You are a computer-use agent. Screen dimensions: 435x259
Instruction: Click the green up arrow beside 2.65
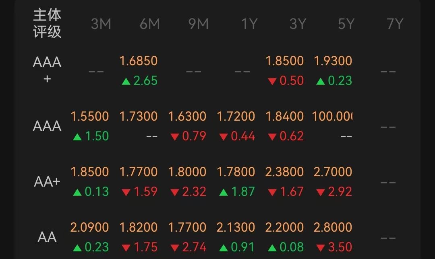click(x=126, y=81)
